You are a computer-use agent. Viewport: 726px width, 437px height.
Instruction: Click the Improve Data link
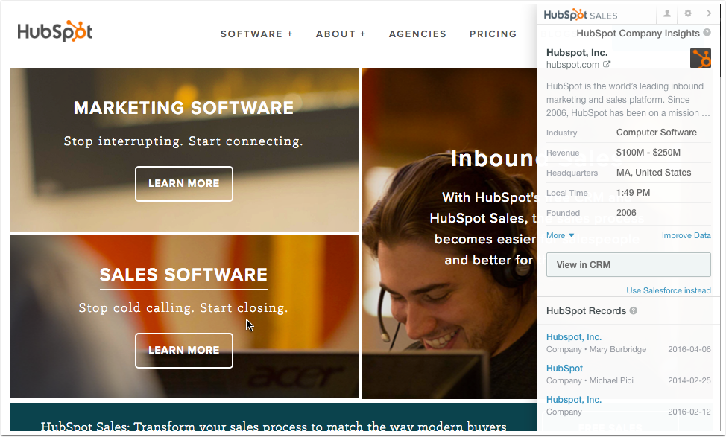[686, 235]
